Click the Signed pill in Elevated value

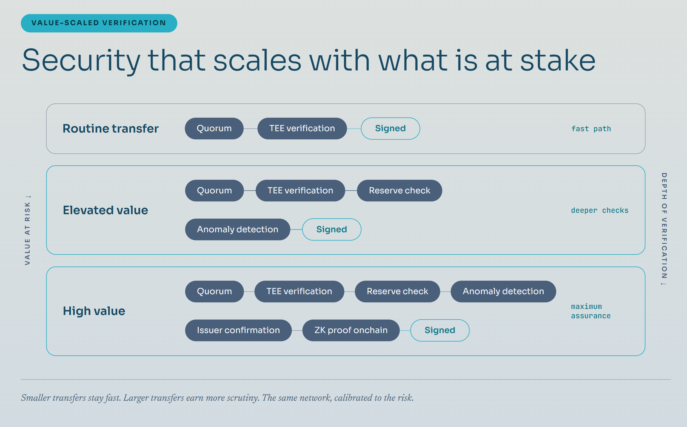(x=332, y=229)
